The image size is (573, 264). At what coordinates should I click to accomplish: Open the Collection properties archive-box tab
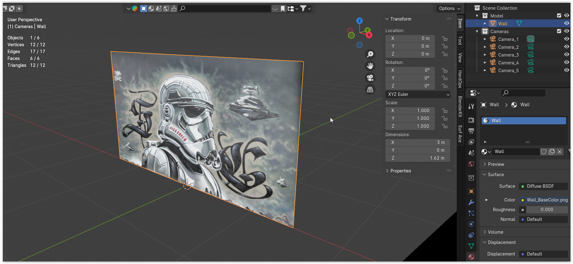(x=471, y=178)
